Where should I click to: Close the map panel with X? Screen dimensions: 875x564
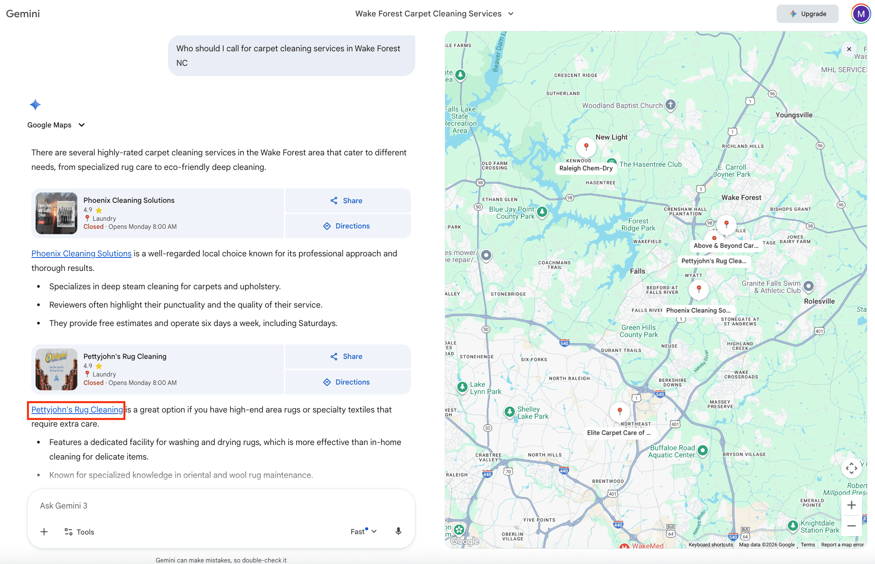tap(849, 49)
